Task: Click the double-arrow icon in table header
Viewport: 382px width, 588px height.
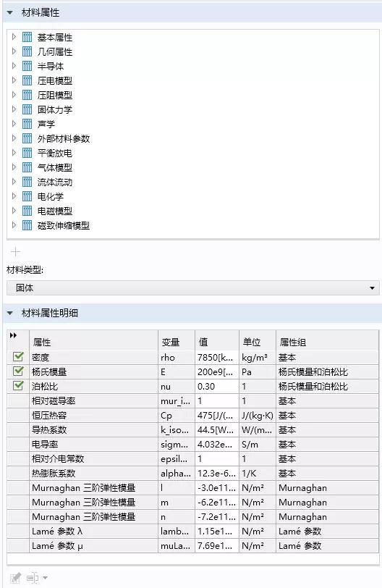Action: click(14, 335)
